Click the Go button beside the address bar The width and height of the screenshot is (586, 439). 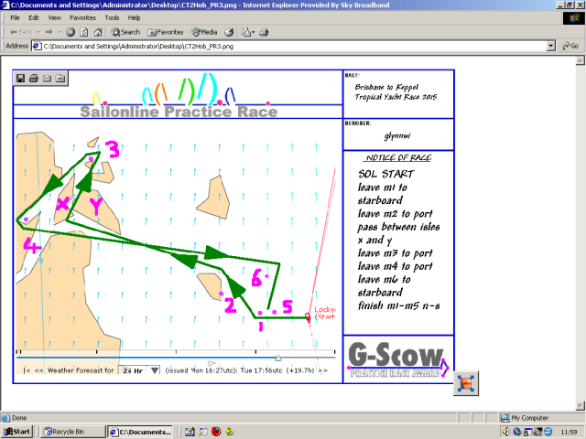(570, 46)
